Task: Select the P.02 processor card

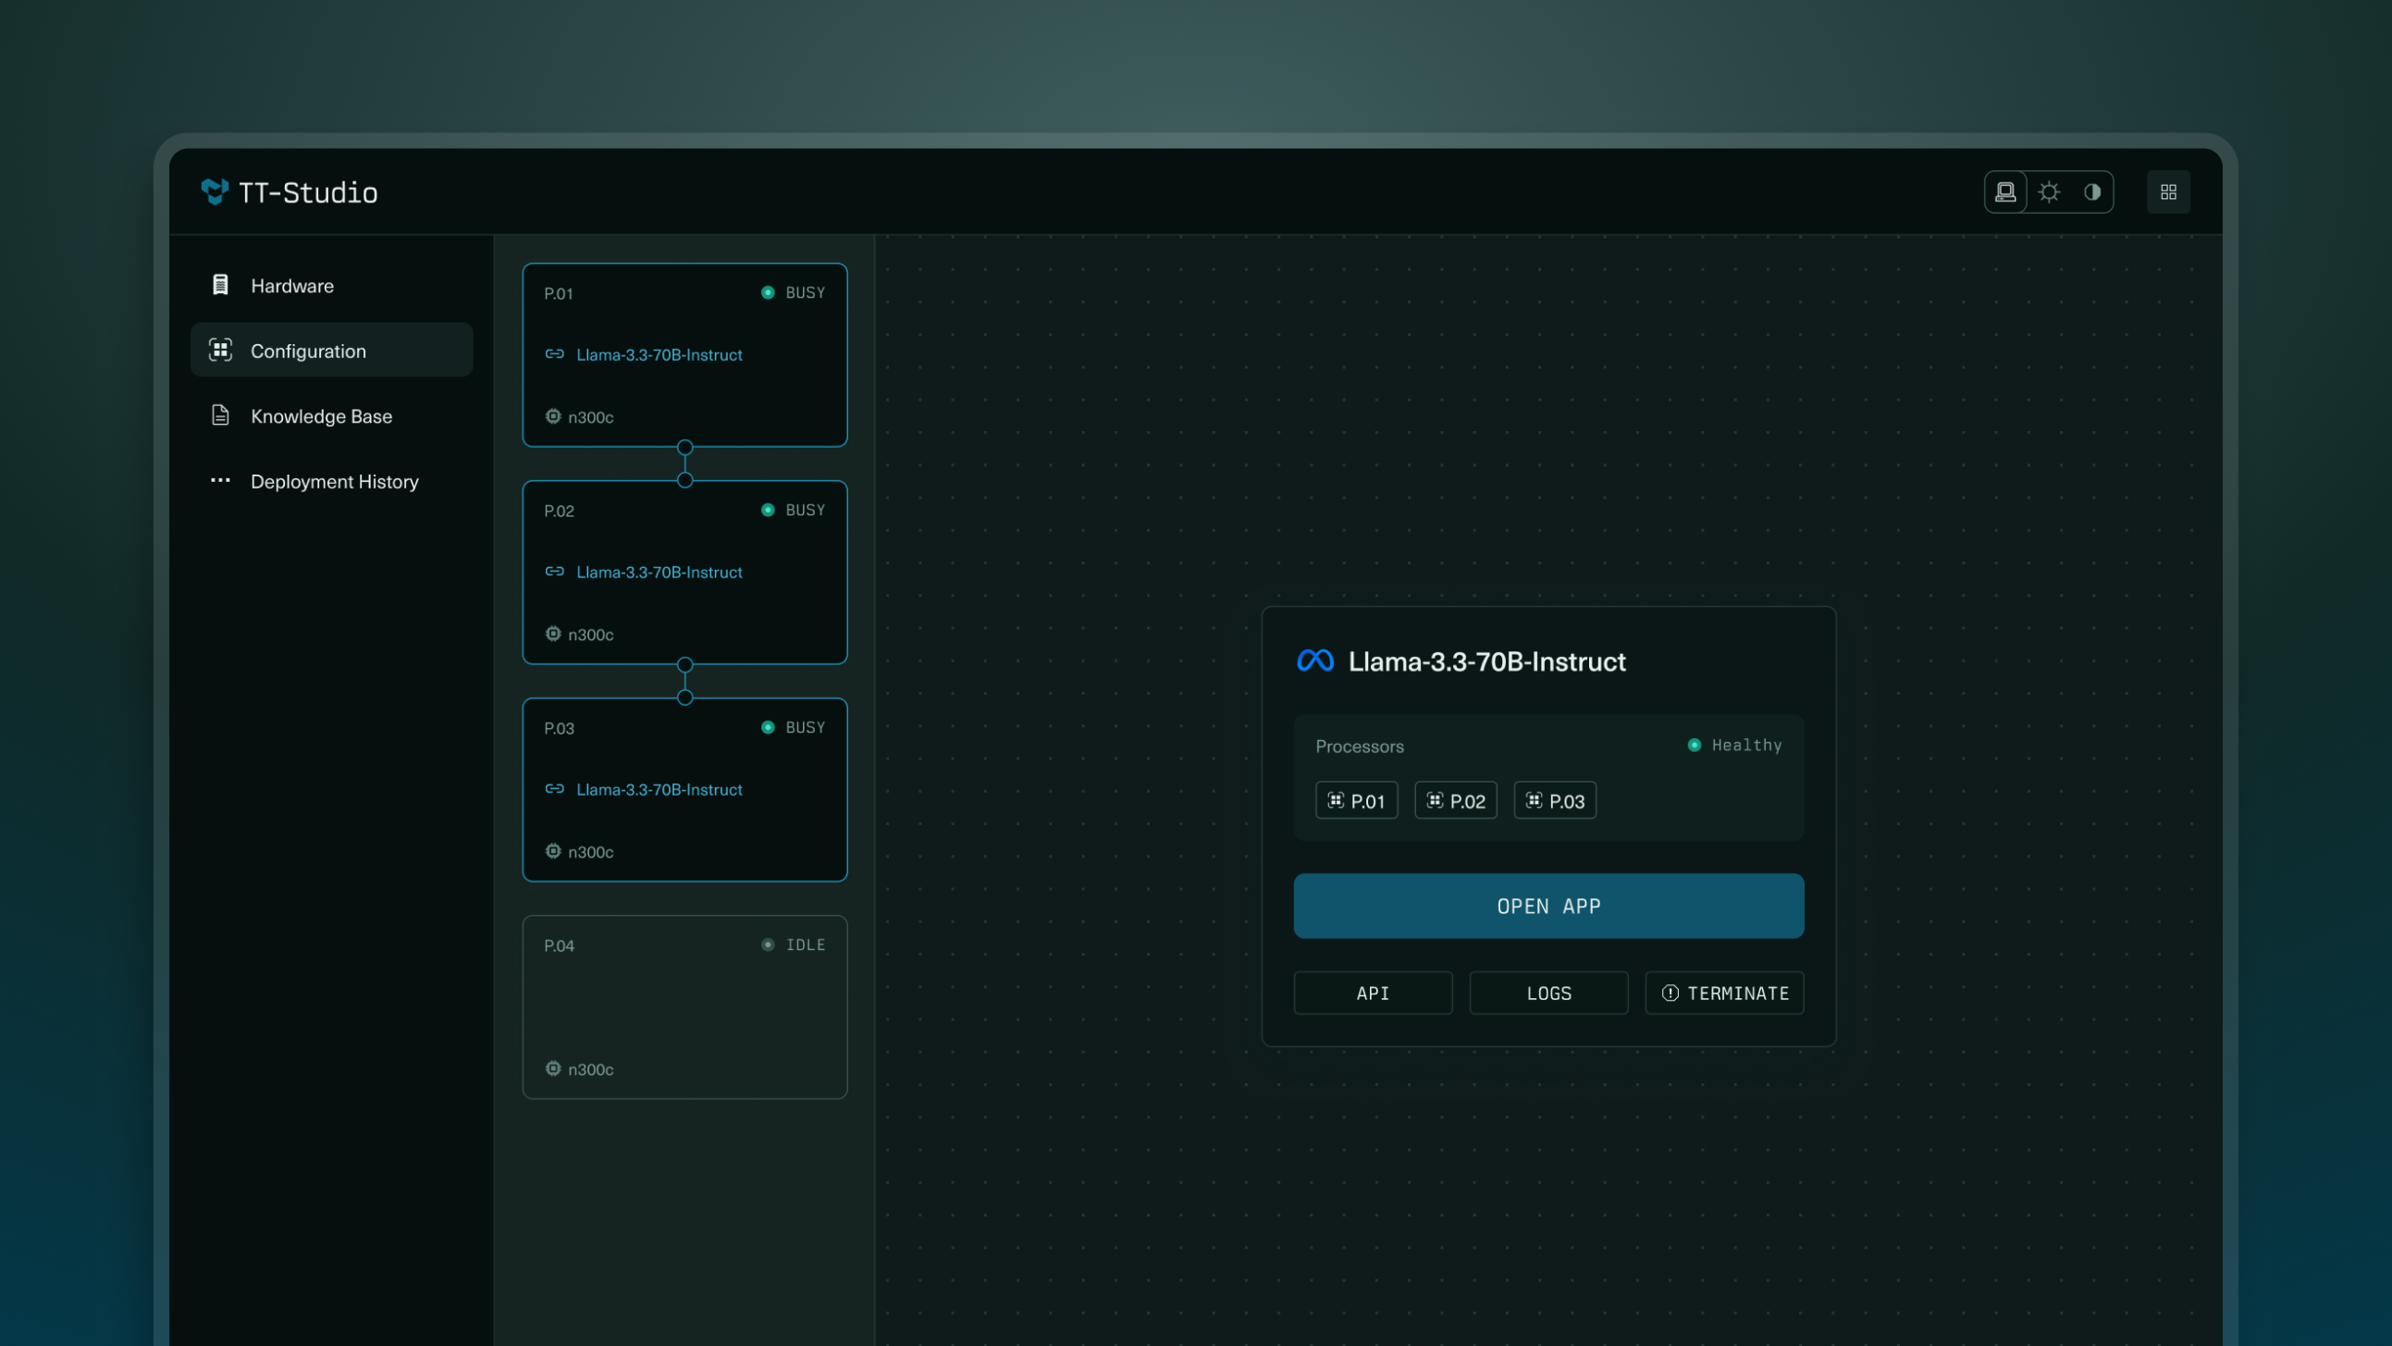Action: click(x=684, y=573)
